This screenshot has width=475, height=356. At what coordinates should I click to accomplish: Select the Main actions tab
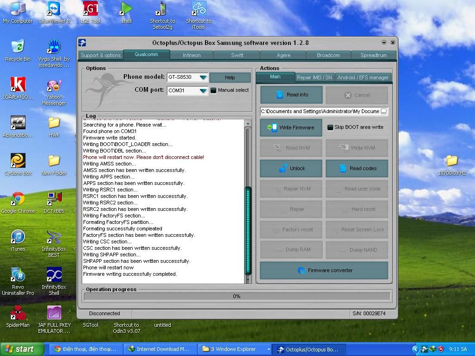pos(275,77)
